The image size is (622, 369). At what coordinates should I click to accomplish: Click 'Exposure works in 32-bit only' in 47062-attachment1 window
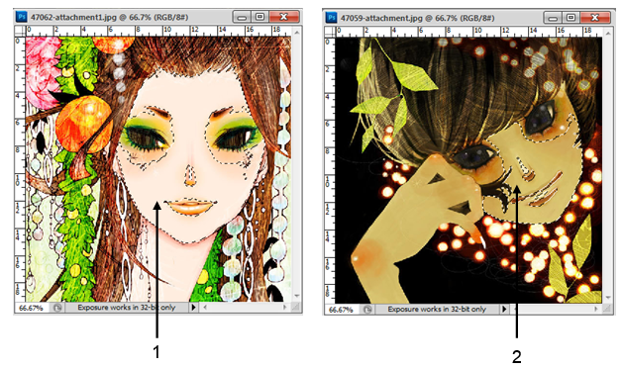[127, 308]
